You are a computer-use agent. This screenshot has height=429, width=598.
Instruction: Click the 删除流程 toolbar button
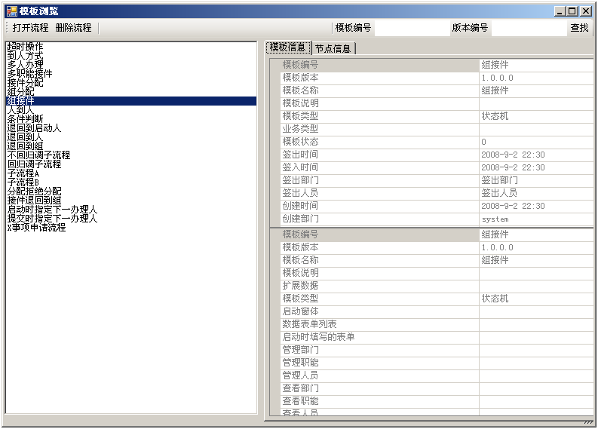[73, 28]
